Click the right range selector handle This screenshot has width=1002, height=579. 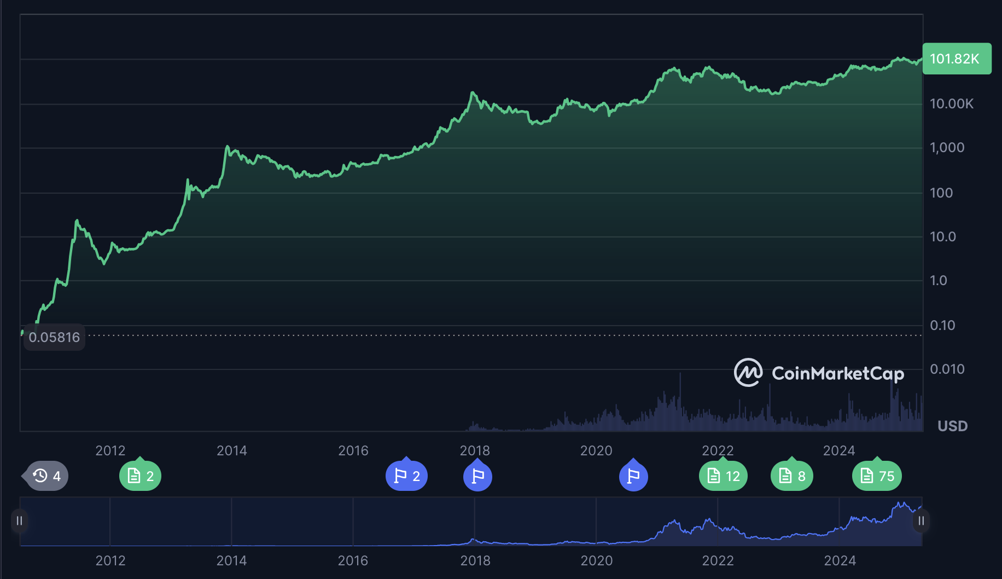(921, 520)
